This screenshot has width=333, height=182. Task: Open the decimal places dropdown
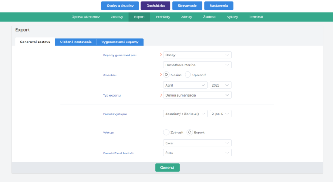(220, 114)
